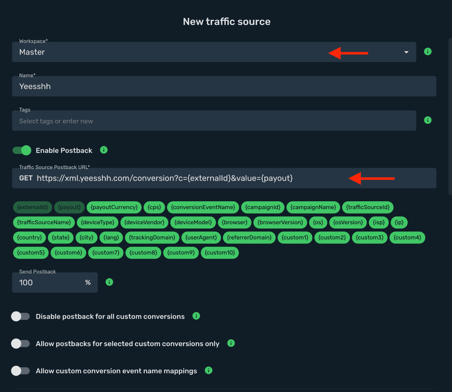Click the Send Postback percentage field
The image size is (452, 392).
[x=55, y=282]
